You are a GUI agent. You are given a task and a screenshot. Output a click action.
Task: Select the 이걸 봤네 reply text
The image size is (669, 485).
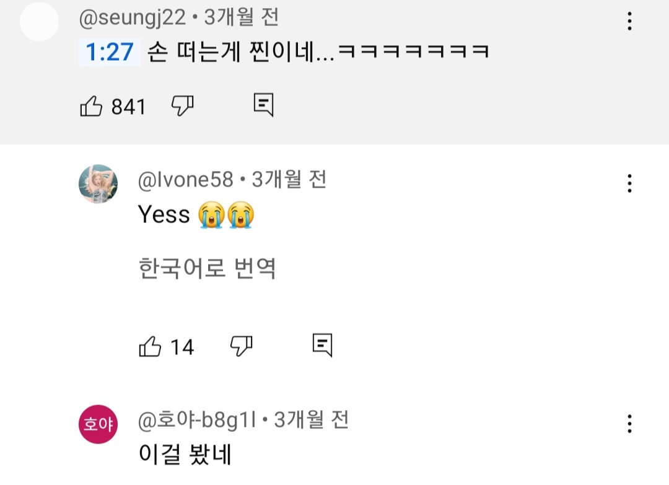pyautogui.click(x=185, y=455)
